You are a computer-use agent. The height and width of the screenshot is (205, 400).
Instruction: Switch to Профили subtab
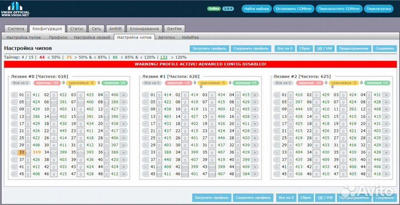click(x=58, y=37)
